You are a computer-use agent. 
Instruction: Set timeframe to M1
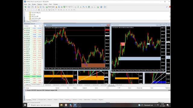click(x=53, y=10)
